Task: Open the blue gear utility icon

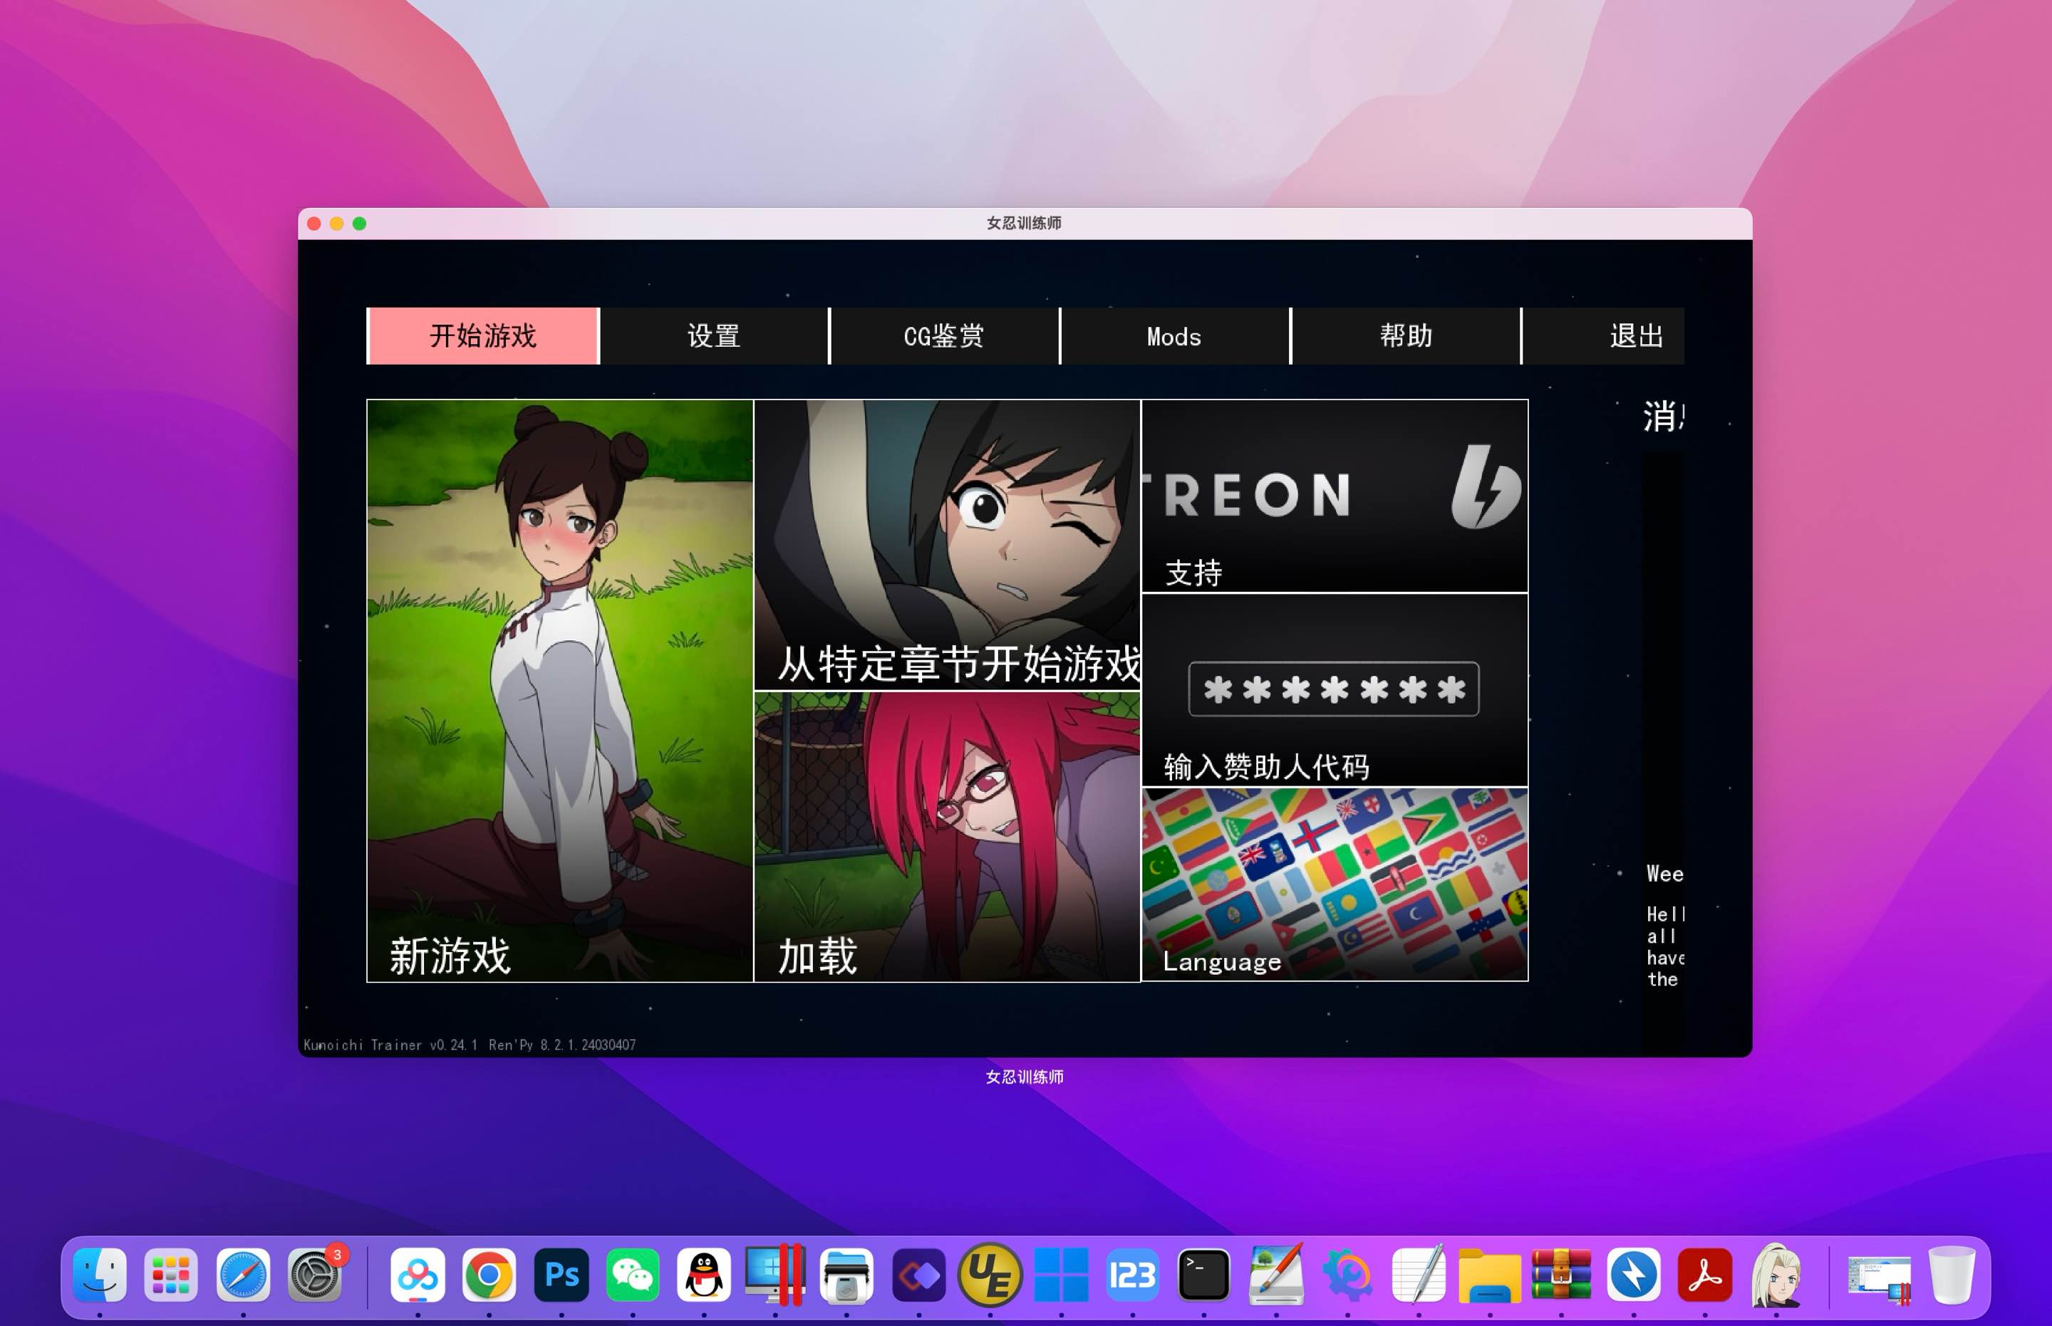Action: tap(1347, 1274)
